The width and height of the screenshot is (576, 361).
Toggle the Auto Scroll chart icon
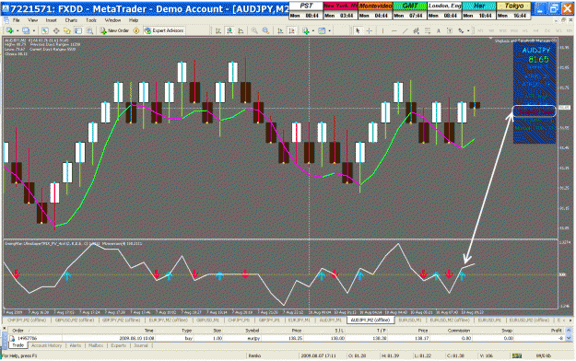tap(280, 30)
